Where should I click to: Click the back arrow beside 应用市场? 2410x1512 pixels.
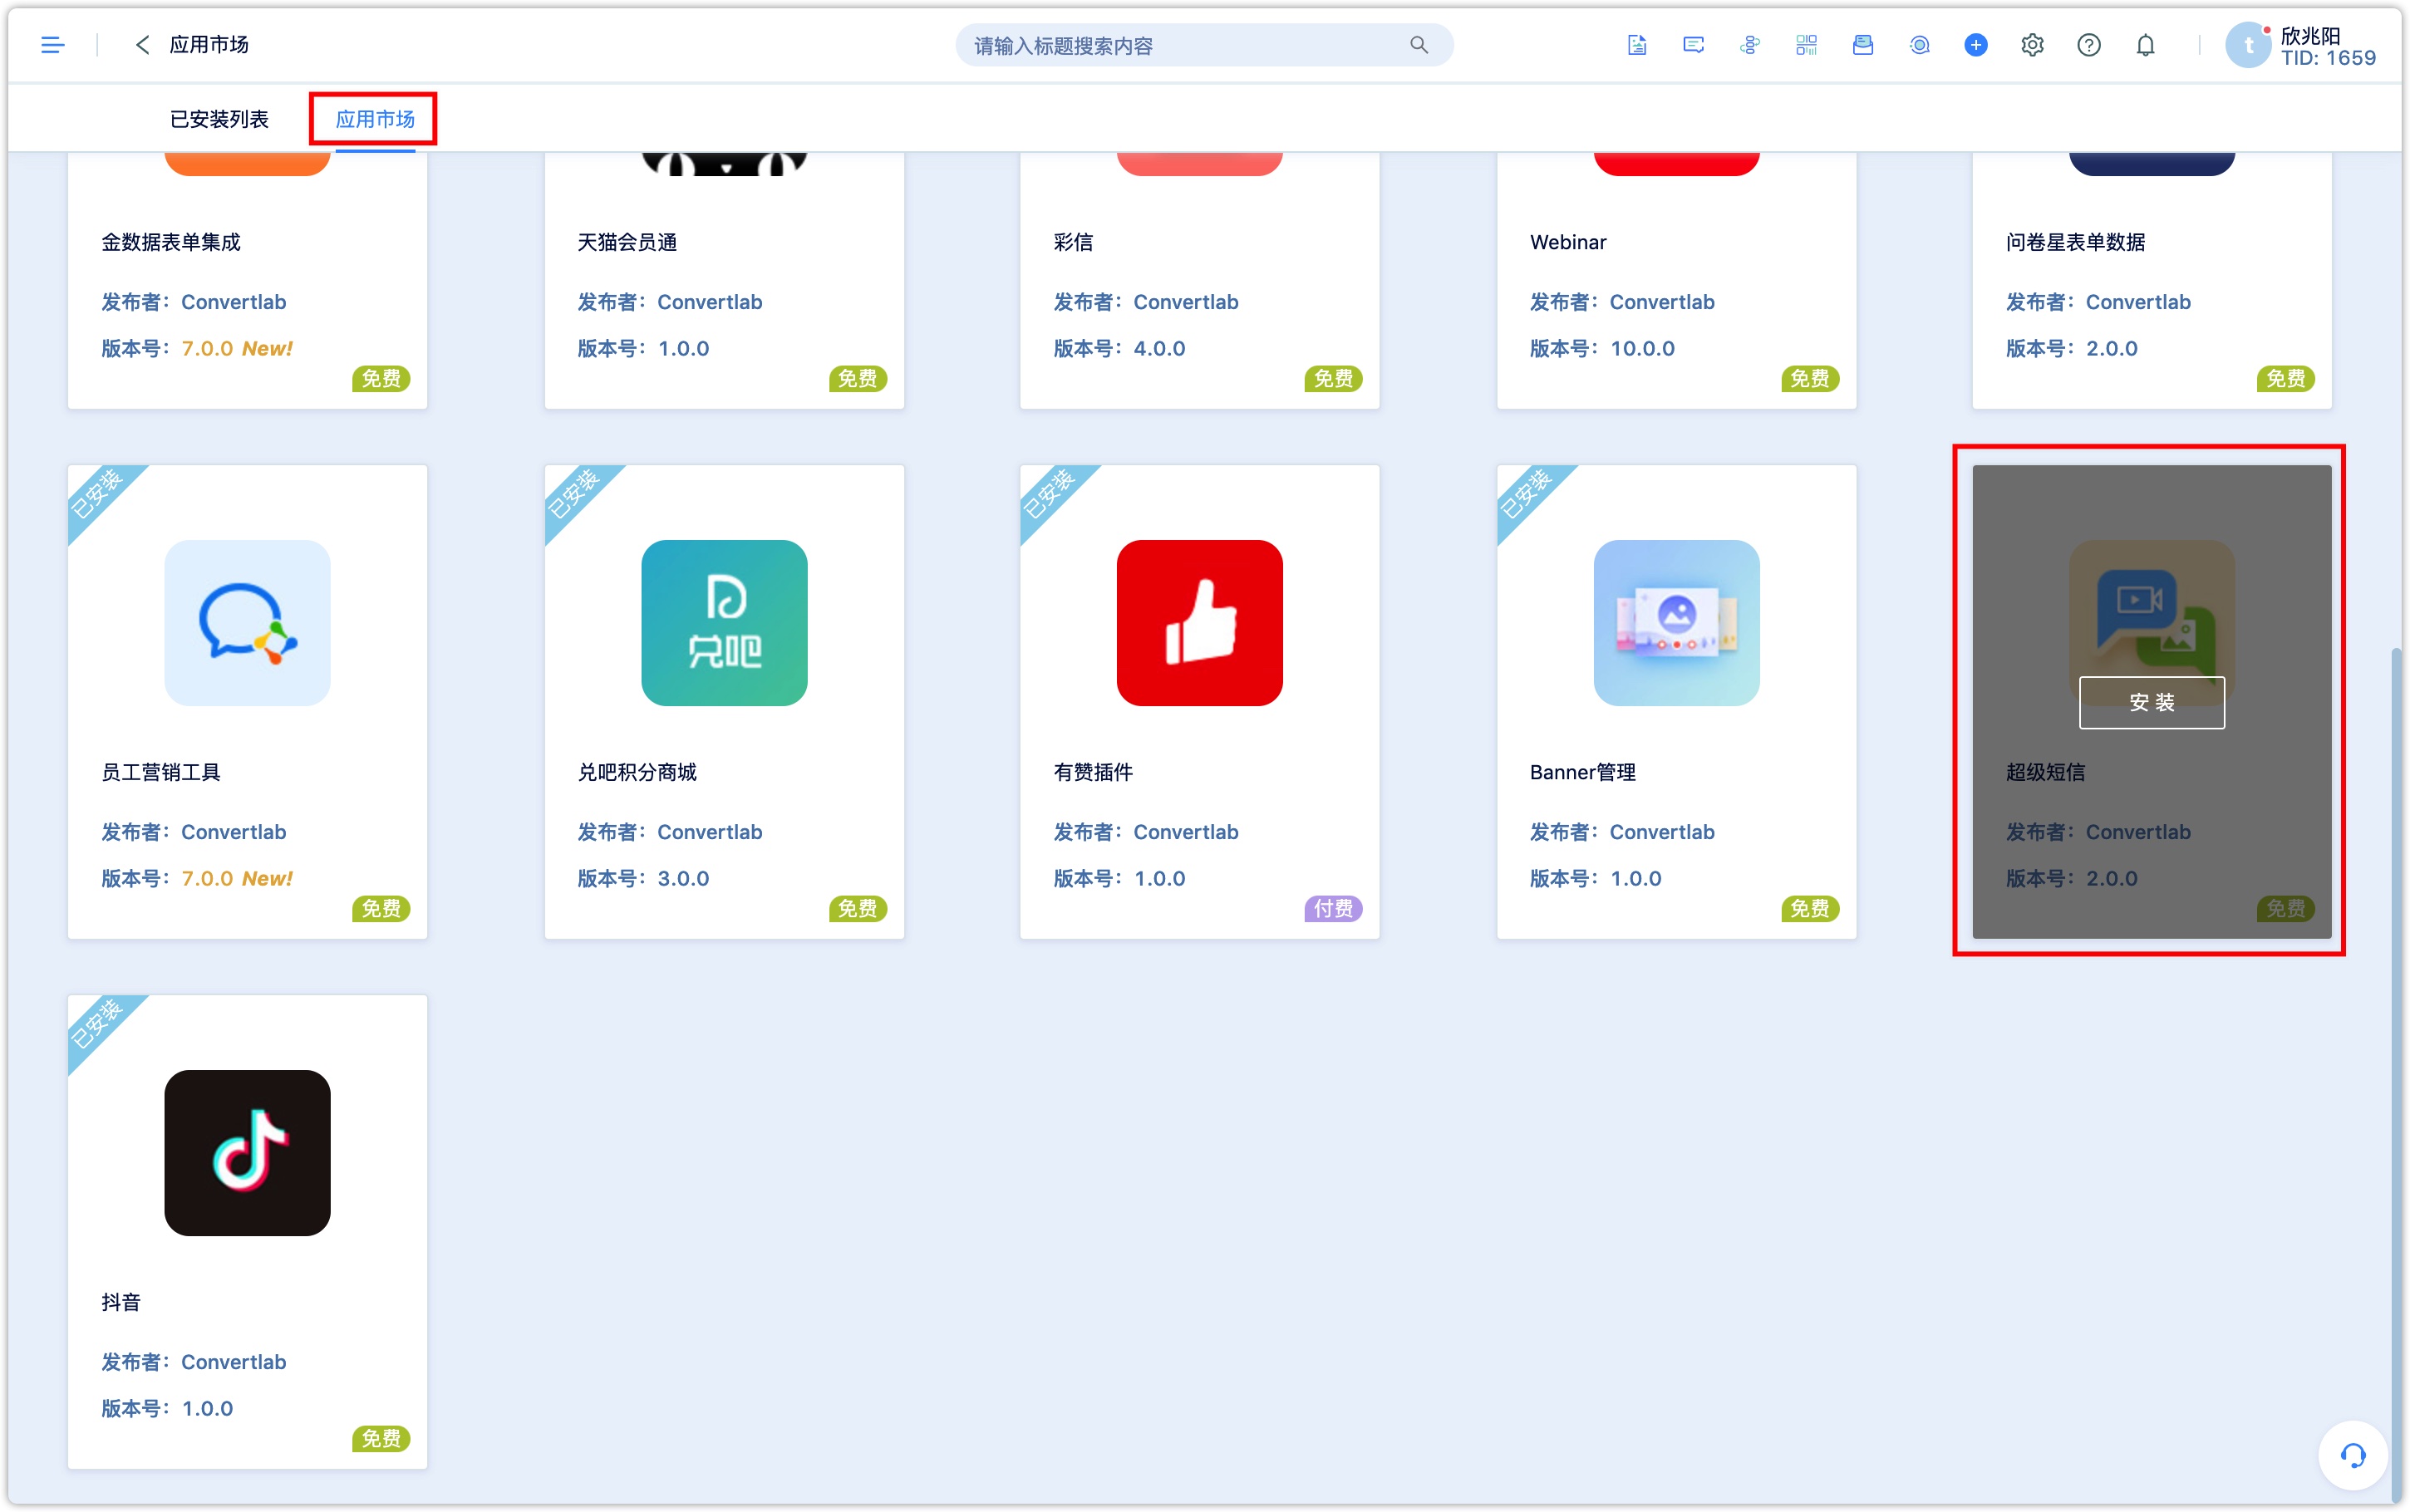(x=142, y=45)
